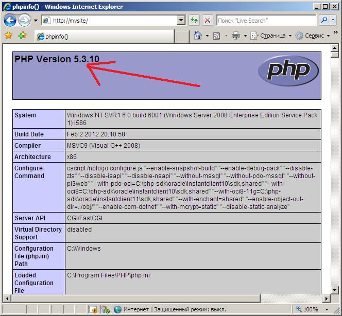Expand the feeds dropdown arrow
This screenshot has width=342, height=316.
point(226,36)
